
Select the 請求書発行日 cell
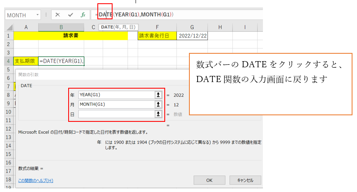[157, 36]
